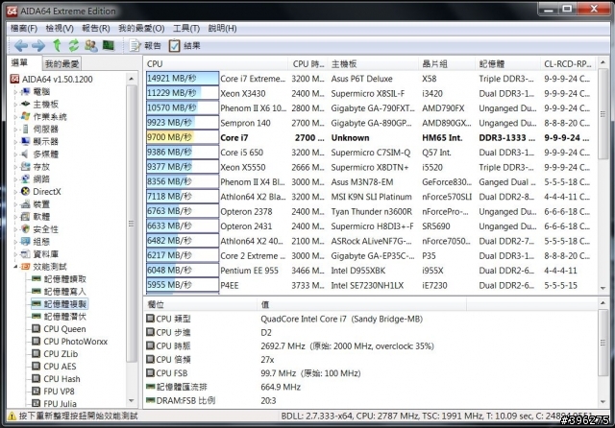This screenshot has height=428, width=615.
Task: Open the 檔案(F) menu
Action: (x=24, y=29)
